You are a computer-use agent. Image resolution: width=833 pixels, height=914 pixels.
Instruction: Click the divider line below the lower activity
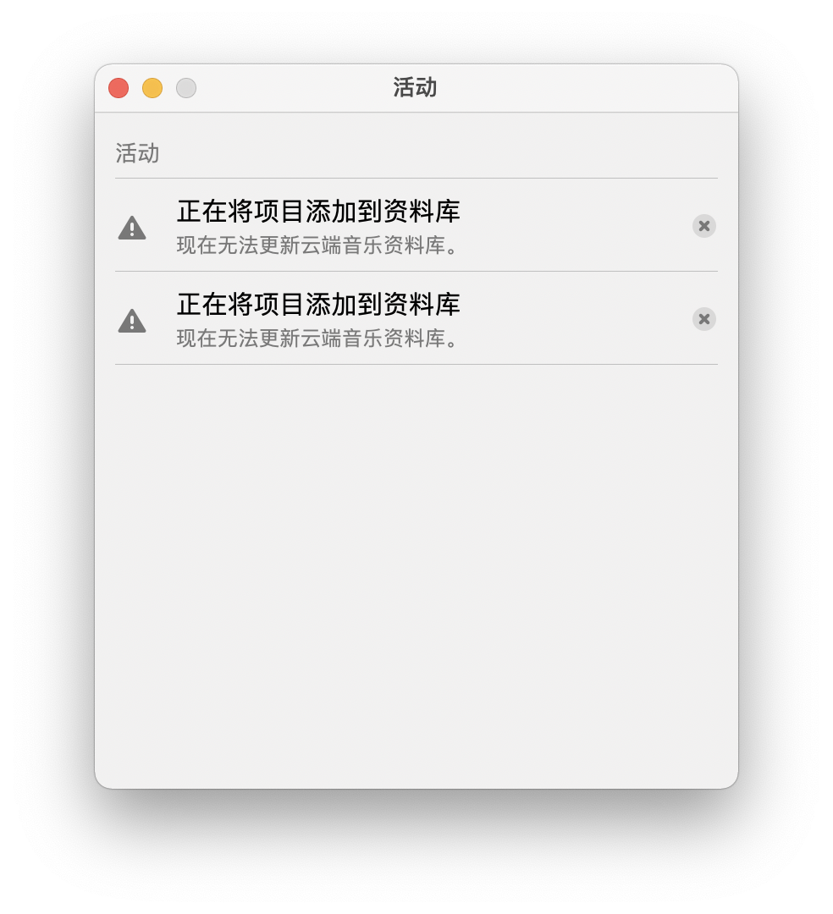pyautogui.click(x=416, y=364)
